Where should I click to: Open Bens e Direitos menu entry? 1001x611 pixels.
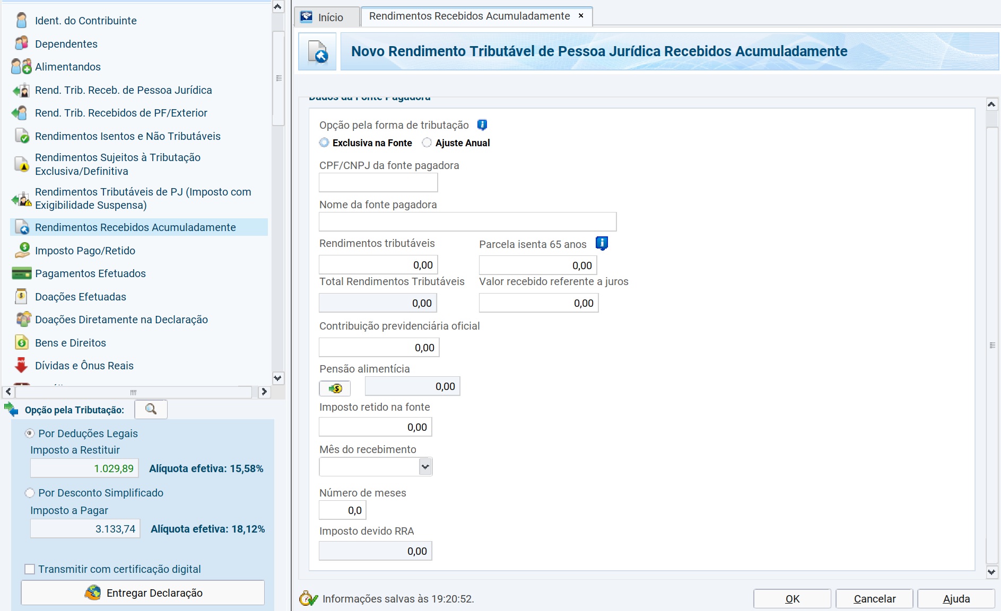point(71,343)
